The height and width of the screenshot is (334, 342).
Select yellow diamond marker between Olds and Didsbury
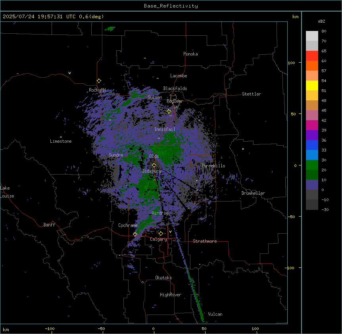(x=154, y=165)
